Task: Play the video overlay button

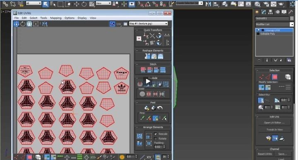Action: (x=148, y=81)
